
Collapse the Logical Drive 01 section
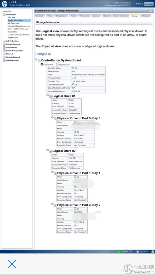(50, 97)
